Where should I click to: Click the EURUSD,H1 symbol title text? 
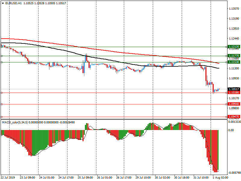(14, 3)
